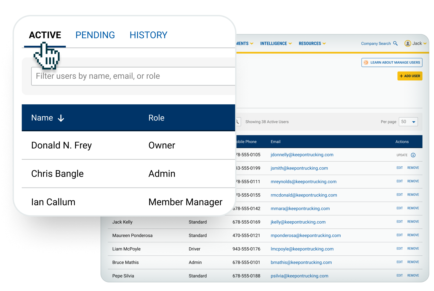Click Remove for Pepe Silvia
Viewport: 434px width, 291px height.
(413, 275)
